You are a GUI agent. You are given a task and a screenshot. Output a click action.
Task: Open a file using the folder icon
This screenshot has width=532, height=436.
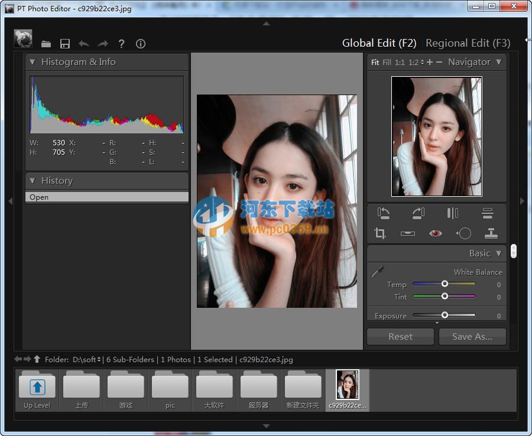(x=46, y=43)
